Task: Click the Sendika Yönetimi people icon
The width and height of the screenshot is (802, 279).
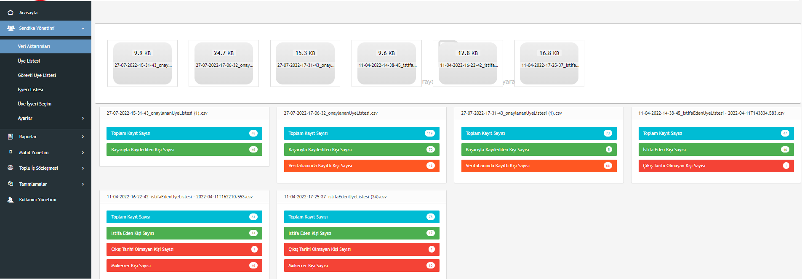Action: click(11, 28)
